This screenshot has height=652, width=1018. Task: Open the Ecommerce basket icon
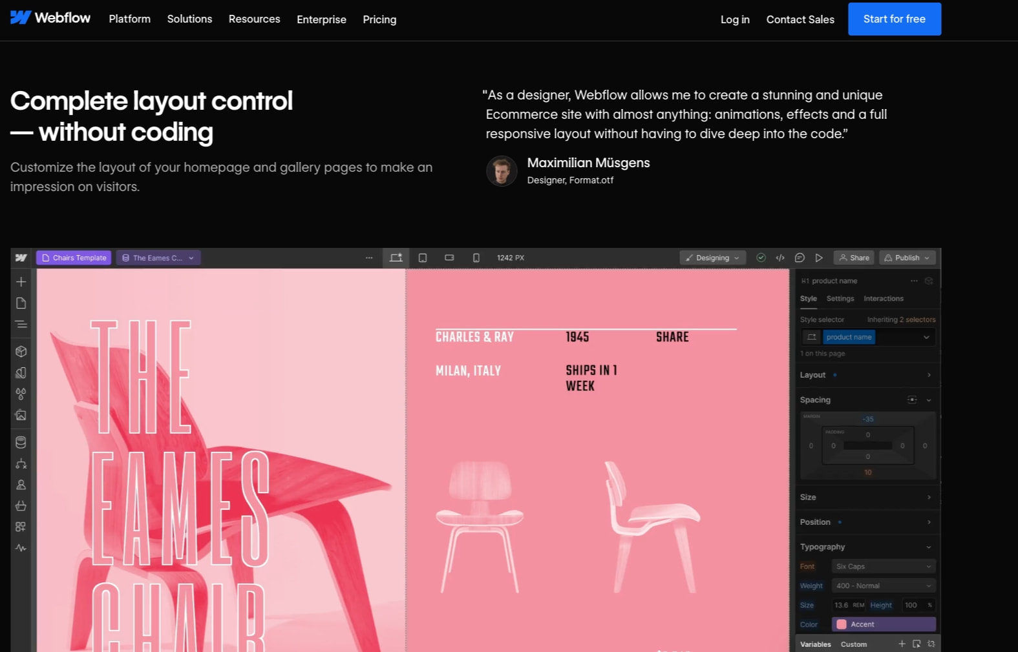click(x=21, y=505)
